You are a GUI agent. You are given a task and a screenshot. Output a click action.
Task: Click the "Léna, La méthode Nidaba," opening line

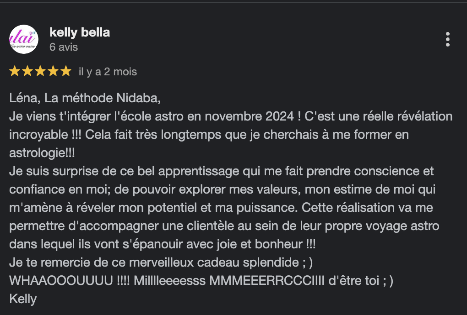click(85, 98)
